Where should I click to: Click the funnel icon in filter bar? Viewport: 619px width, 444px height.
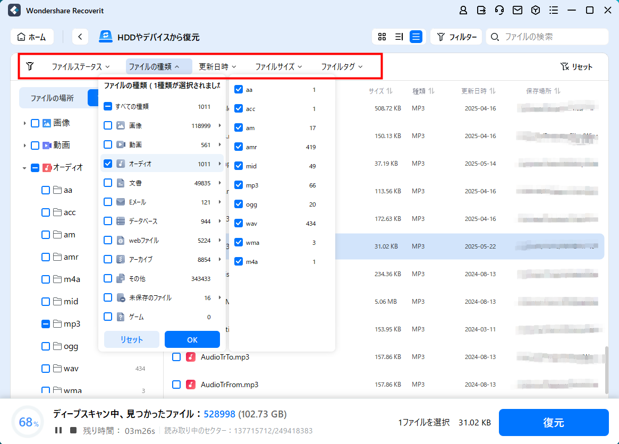30,66
